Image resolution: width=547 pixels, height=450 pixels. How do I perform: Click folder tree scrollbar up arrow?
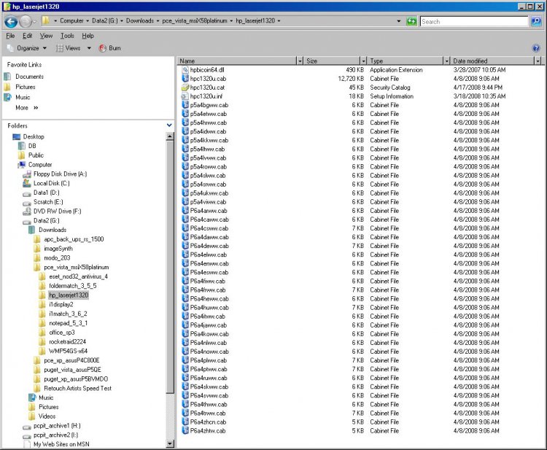[x=170, y=136]
